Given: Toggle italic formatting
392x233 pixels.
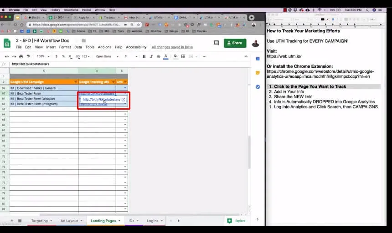Looking at the screenshot, I should click(x=151, y=56).
